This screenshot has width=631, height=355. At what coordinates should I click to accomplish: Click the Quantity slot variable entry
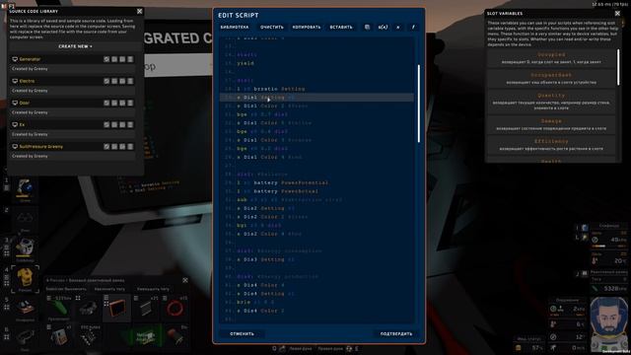pos(551,102)
